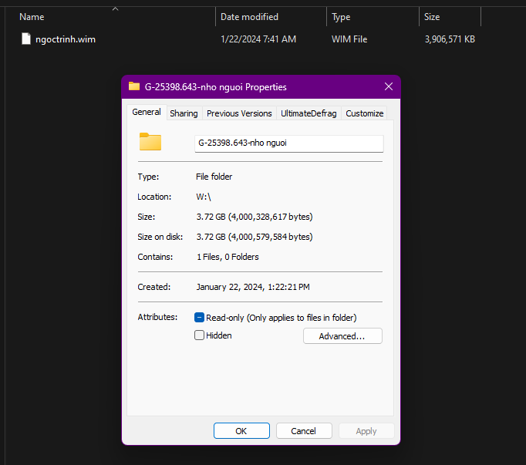Click the Properties dialog title text
This screenshot has height=465, width=526.
click(x=215, y=87)
